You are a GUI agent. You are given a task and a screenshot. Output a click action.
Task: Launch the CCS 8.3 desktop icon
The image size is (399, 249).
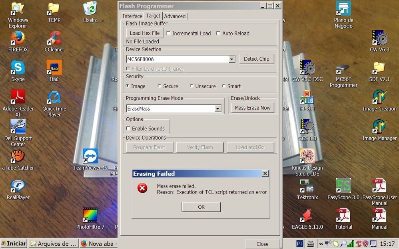pyautogui.click(x=307, y=130)
